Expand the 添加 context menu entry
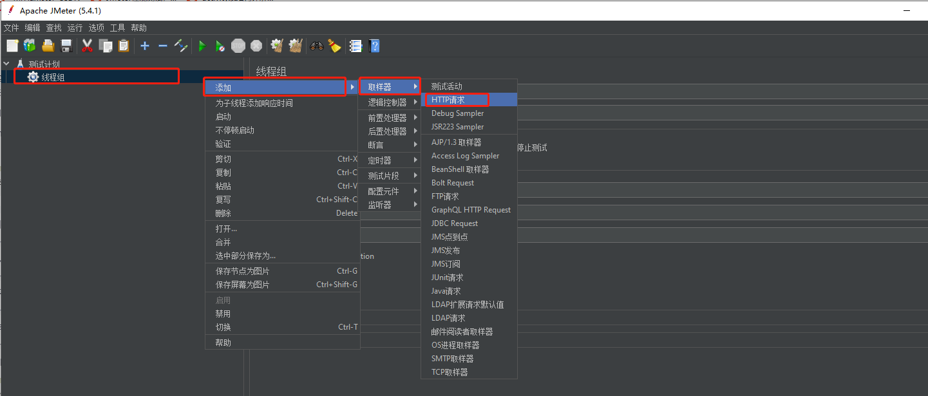 [282, 87]
